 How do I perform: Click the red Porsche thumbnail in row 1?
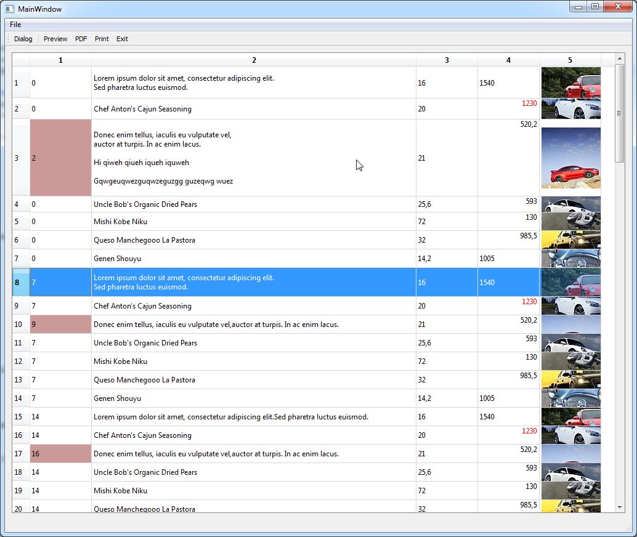pos(571,83)
